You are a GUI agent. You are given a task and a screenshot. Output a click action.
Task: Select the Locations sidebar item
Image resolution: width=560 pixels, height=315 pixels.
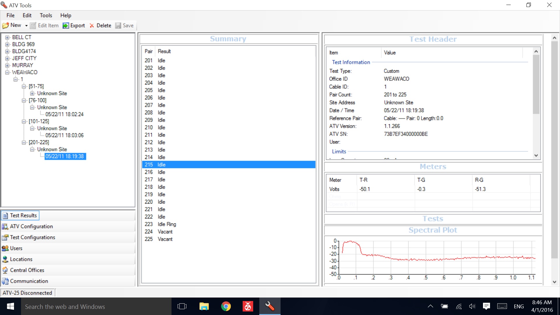(x=21, y=259)
